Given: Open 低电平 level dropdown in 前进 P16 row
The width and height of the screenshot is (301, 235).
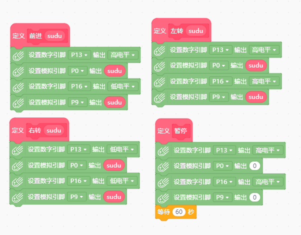Looking at the screenshot, I should tap(122, 86).
